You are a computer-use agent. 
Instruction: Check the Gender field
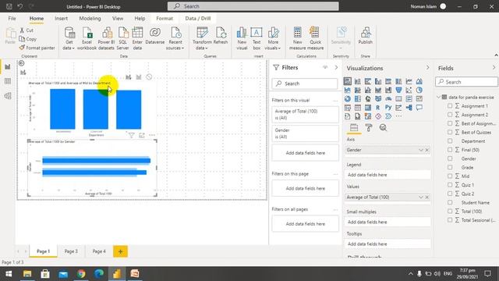point(450,158)
